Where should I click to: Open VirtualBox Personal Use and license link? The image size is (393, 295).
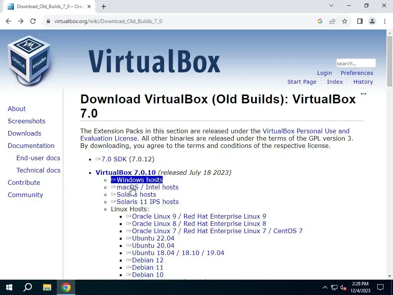[306, 131]
